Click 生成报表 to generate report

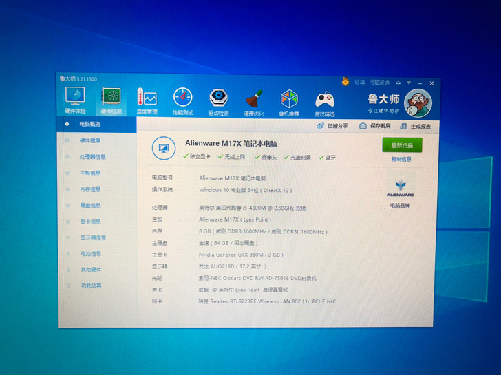coord(416,126)
